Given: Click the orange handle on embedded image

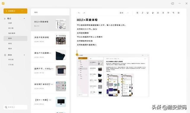Looking at the screenshot, I should pyautogui.click(x=77, y=55).
